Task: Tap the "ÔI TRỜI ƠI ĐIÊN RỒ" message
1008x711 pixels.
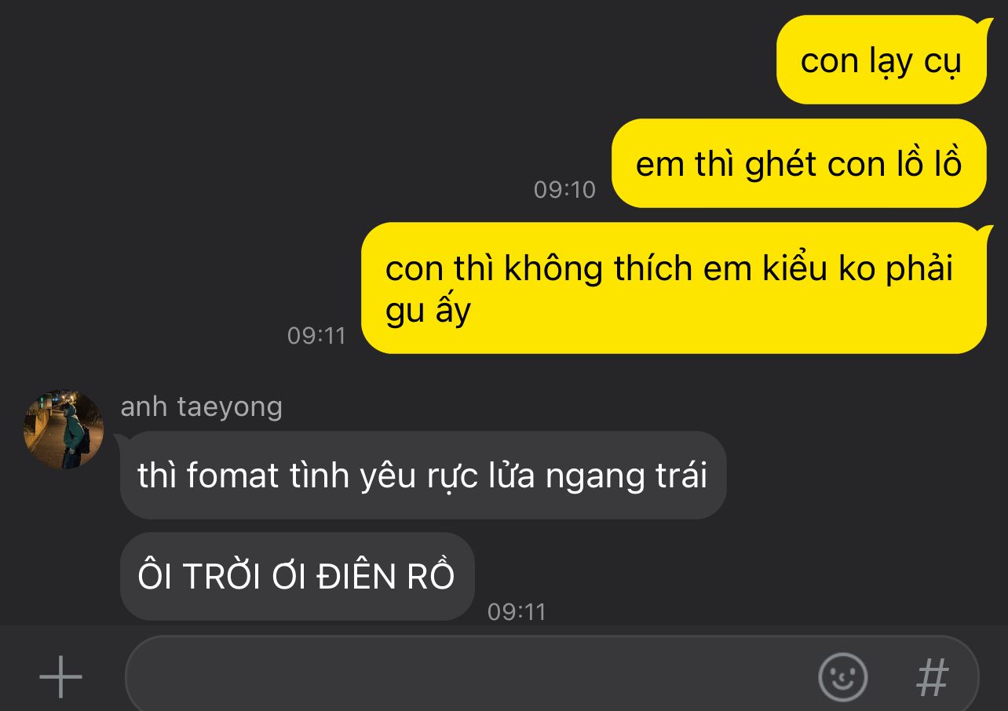Action: 297,576
